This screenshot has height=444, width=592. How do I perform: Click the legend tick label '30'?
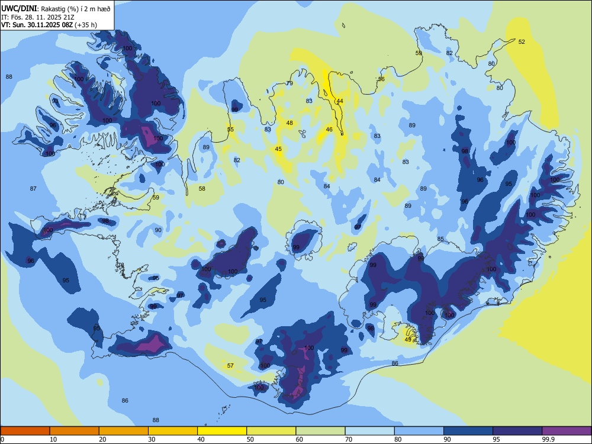pyautogui.click(x=152, y=439)
